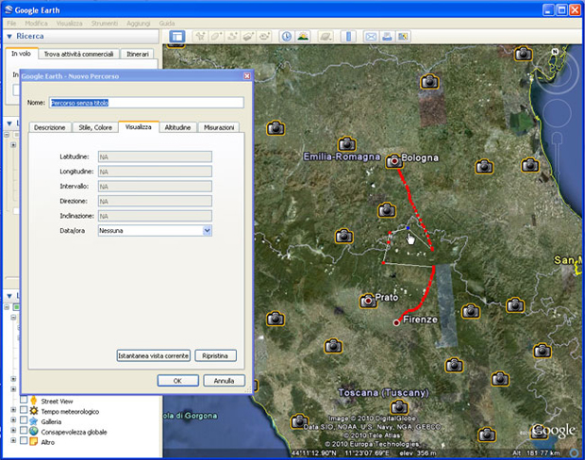This screenshot has height=460, width=585.
Task: Select the Itinerari search tab
Action: [138, 54]
